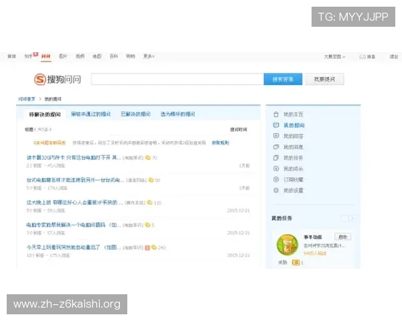
Task: Click the 提问时间 column header
Action: [239, 130]
